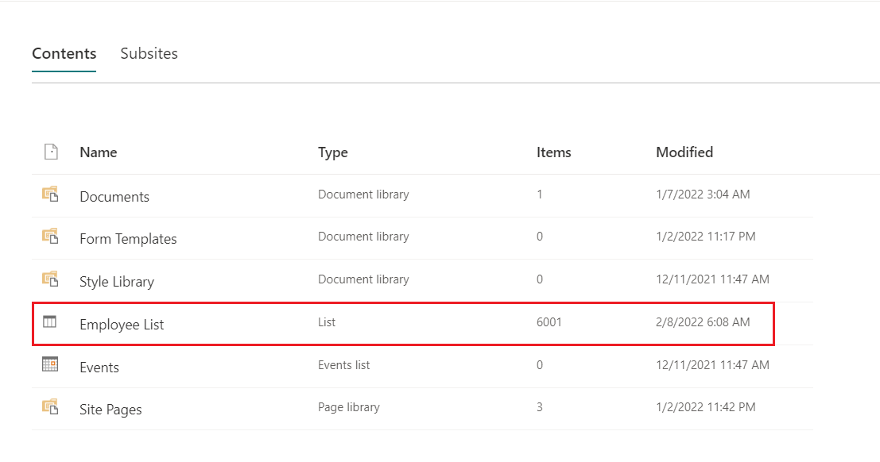This screenshot has height=462, width=880.
Task: Click the Events calendar list icon
Action: point(50,364)
